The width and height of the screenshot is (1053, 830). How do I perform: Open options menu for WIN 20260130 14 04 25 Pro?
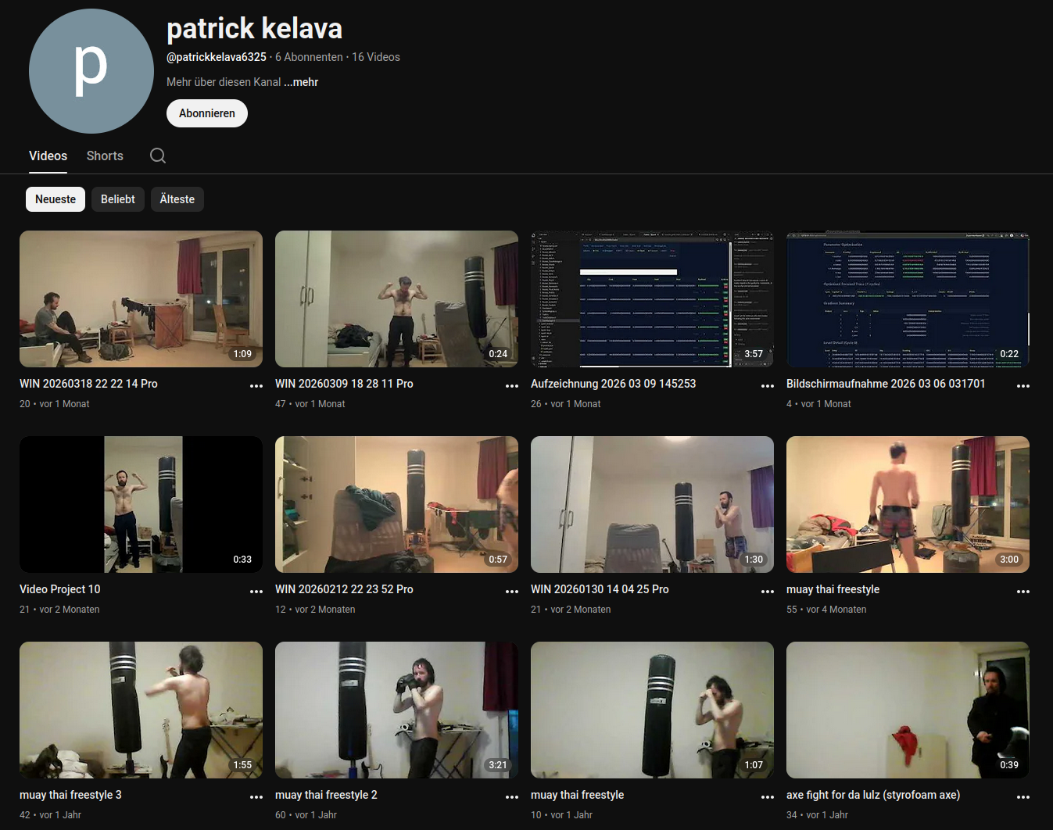tap(768, 591)
